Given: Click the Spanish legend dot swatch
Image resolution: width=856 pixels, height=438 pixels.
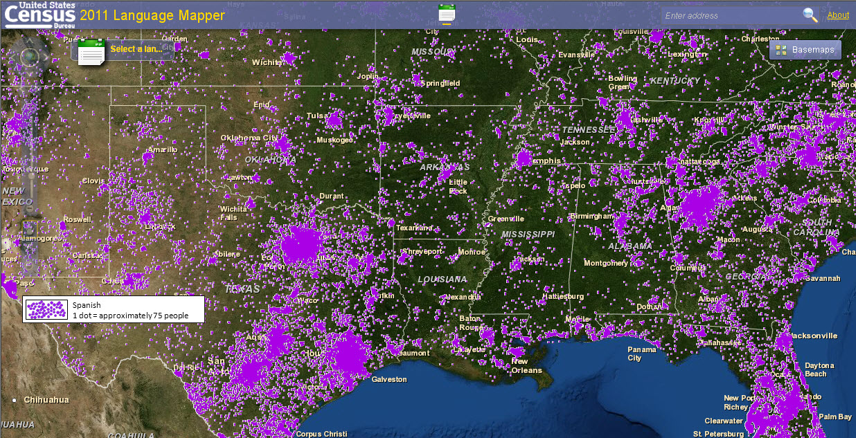Looking at the screenshot, I should point(47,309).
